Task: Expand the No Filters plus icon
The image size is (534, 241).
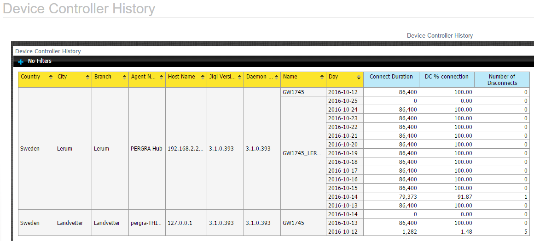Action: point(21,62)
